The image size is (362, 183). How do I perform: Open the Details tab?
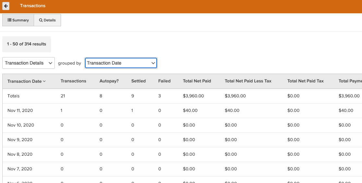point(47,20)
